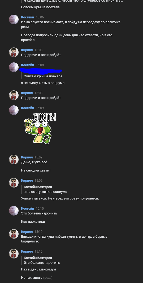Open quoted "я не смогу жить в социуме" reply

(45, 189)
